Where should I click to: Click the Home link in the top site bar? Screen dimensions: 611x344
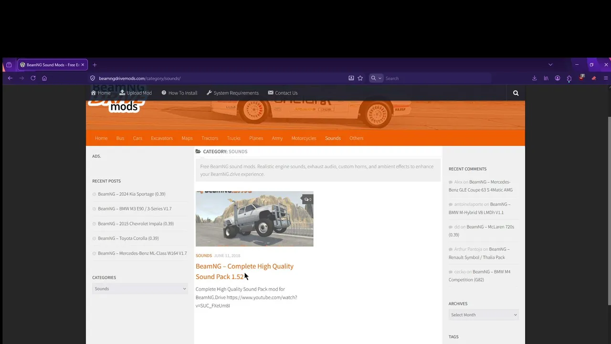[101, 93]
